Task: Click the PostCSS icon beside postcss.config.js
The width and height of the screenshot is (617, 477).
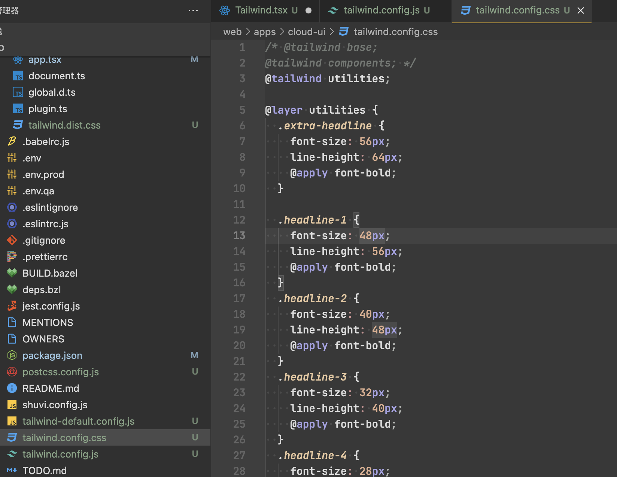Action: coord(12,372)
